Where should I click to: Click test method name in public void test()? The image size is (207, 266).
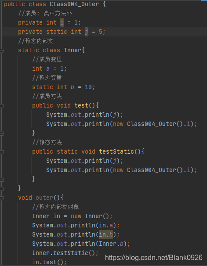click(81, 105)
